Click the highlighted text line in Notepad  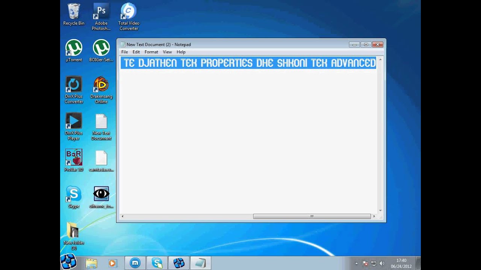tap(248, 63)
